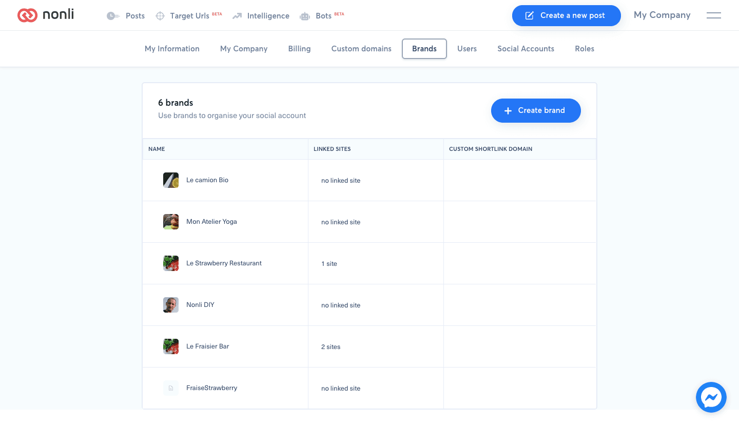739x425 pixels.
Task: Click the Mon Atelier Yoga brand thumbnail
Action: [171, 222]
